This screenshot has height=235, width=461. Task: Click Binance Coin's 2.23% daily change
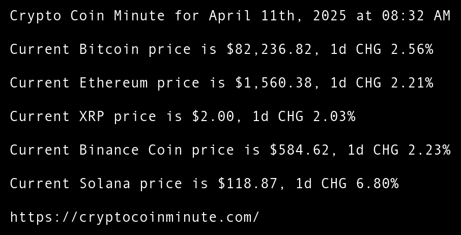click(x=429, y=150)
